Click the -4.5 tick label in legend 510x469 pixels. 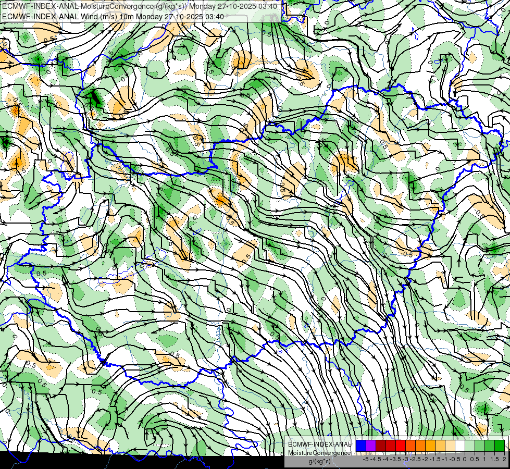click(376, 459)
